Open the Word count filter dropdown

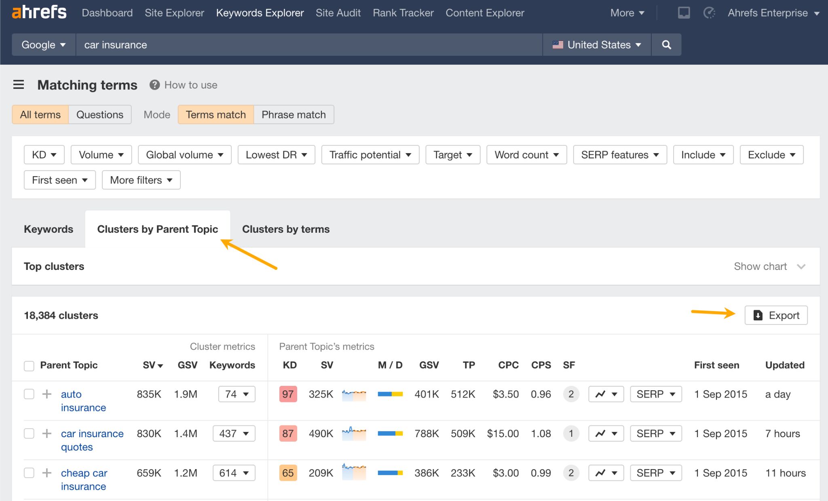[x=527, y=155]
